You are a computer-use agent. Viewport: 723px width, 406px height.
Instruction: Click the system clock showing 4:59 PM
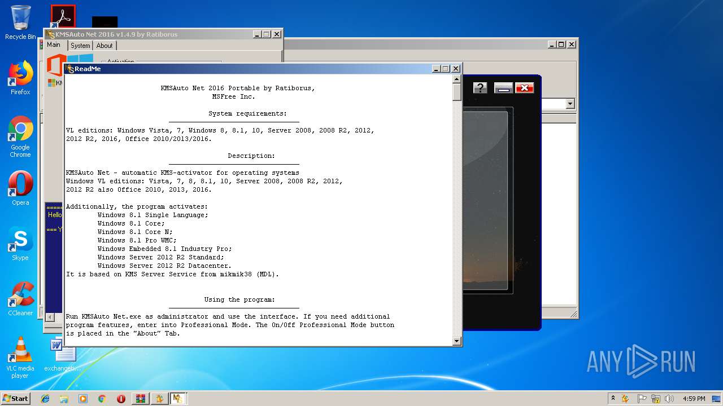pyautogui.click(x=694, y=398)
